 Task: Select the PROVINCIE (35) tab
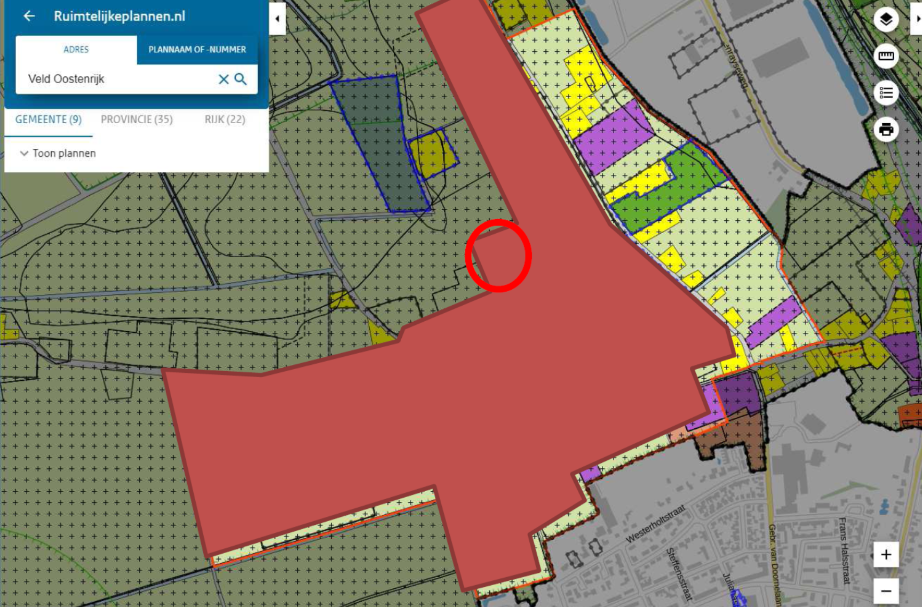coord(137,119)
